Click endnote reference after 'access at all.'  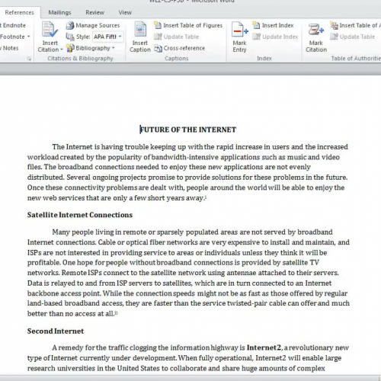pyautogui.click(x=116, y=312)
